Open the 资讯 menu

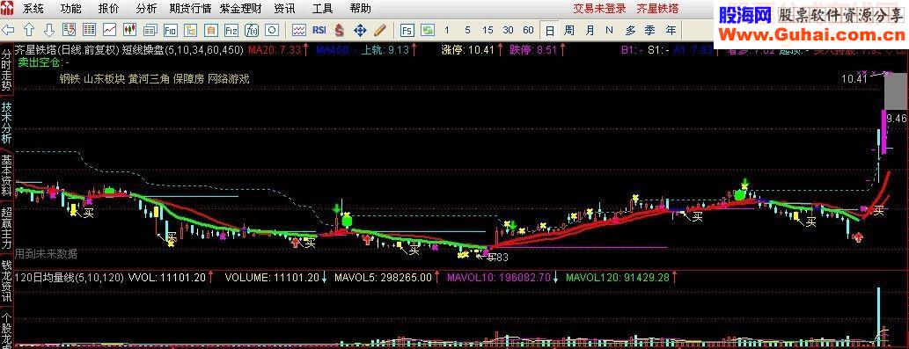(284, 9)
